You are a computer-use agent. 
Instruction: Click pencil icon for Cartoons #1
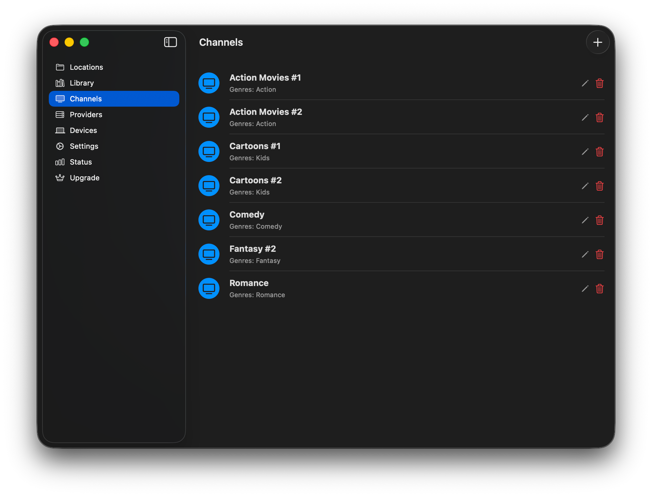585,152
